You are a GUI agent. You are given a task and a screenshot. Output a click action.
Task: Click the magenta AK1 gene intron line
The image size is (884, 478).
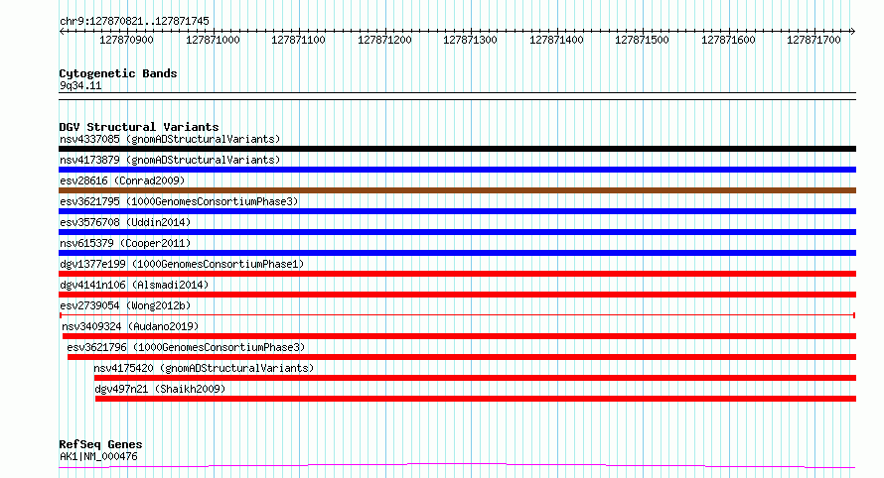pos(457,465)
